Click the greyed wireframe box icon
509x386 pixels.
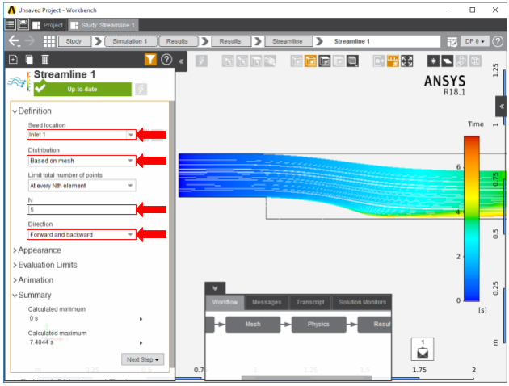(x=475, y=61)
